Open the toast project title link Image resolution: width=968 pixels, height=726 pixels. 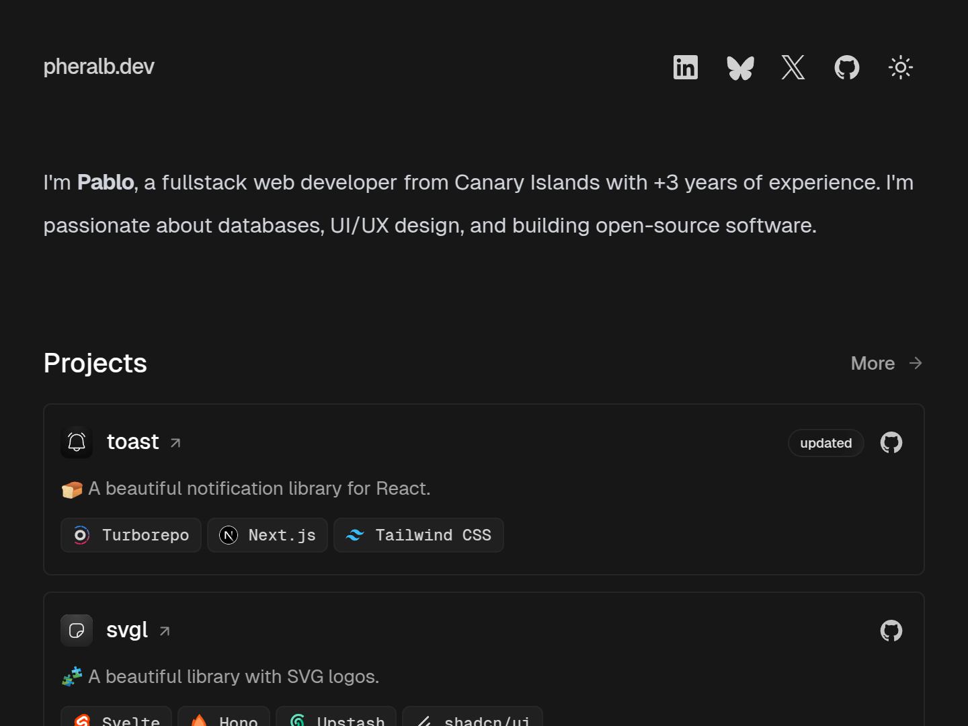coord(133,442)
